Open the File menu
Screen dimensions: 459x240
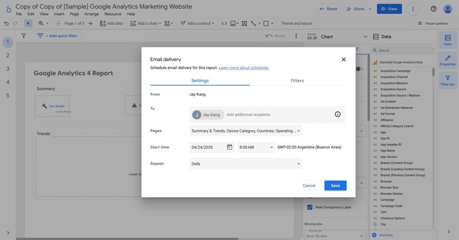pos(19,14)
